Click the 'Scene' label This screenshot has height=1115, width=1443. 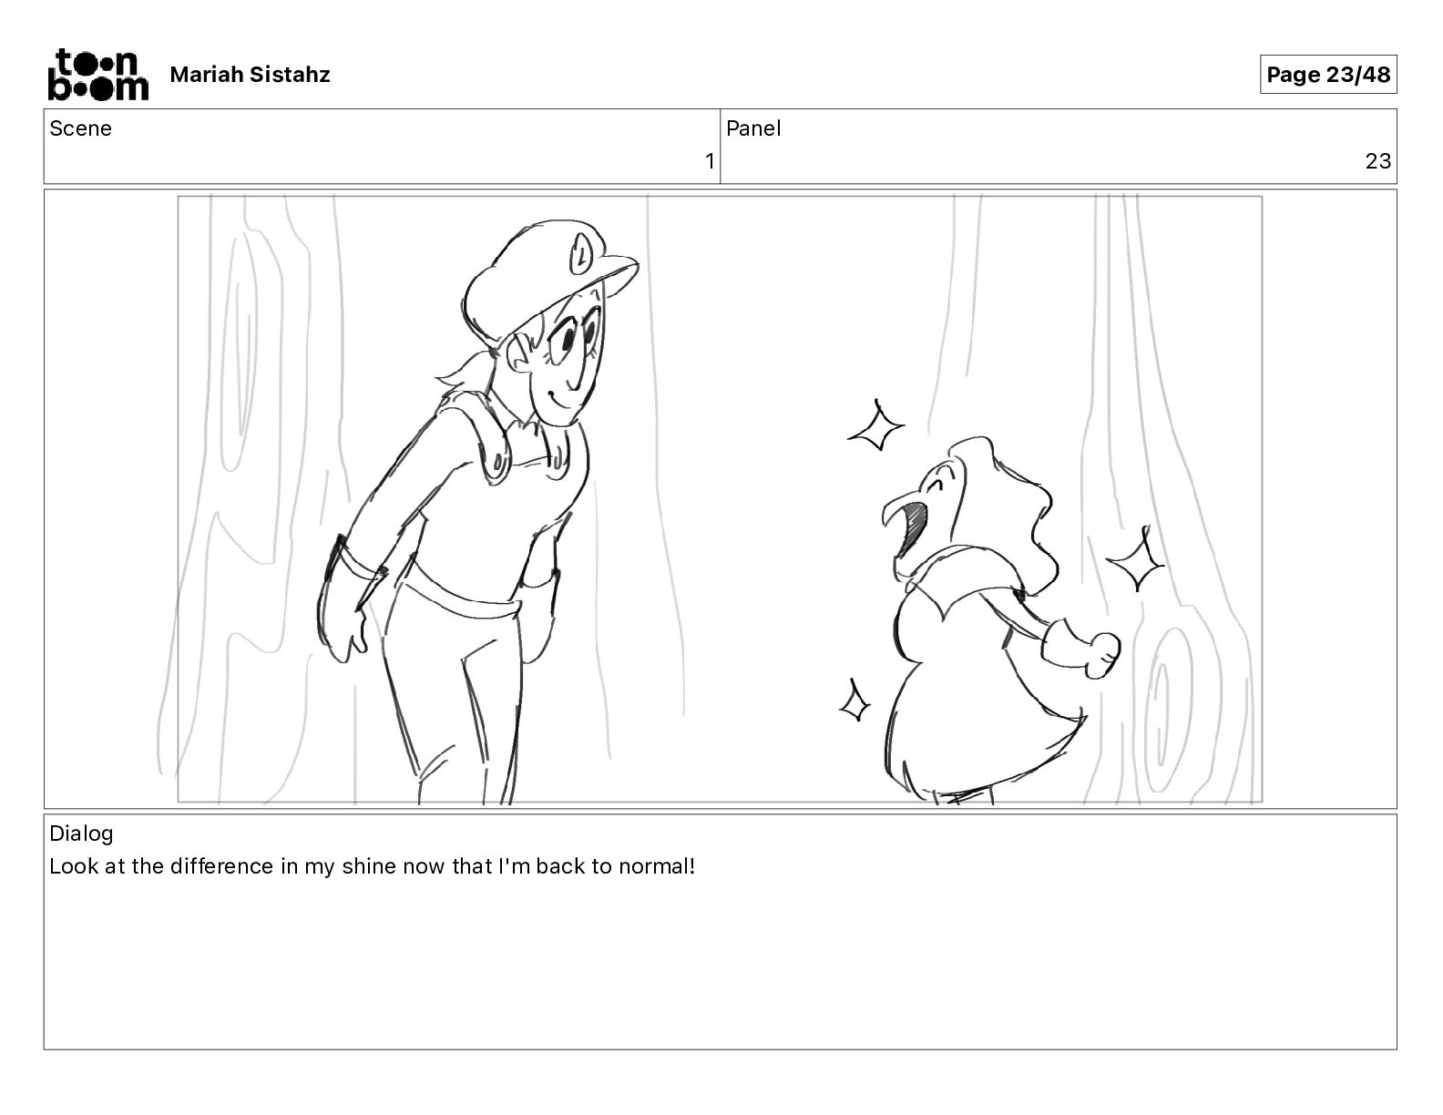coord(80,128)
